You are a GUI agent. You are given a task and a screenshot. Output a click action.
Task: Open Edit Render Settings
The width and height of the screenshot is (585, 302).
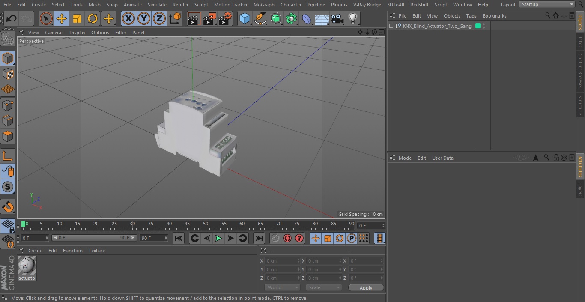click(x=225, y=18)
